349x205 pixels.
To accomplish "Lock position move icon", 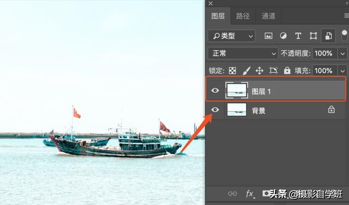I will (260, 71).
